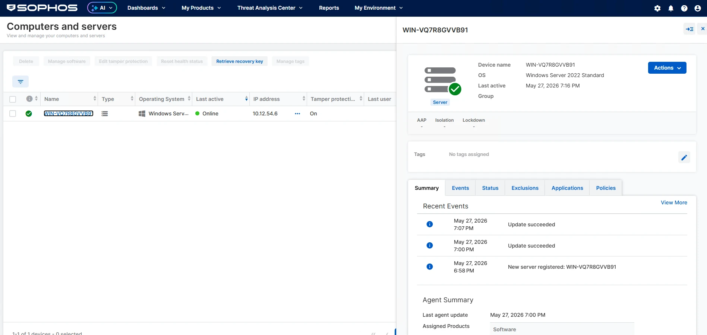The height and width of the screenshot is (335, 707).
Task: Click the green health status icon in the device row
Action: tap(29, 114)
